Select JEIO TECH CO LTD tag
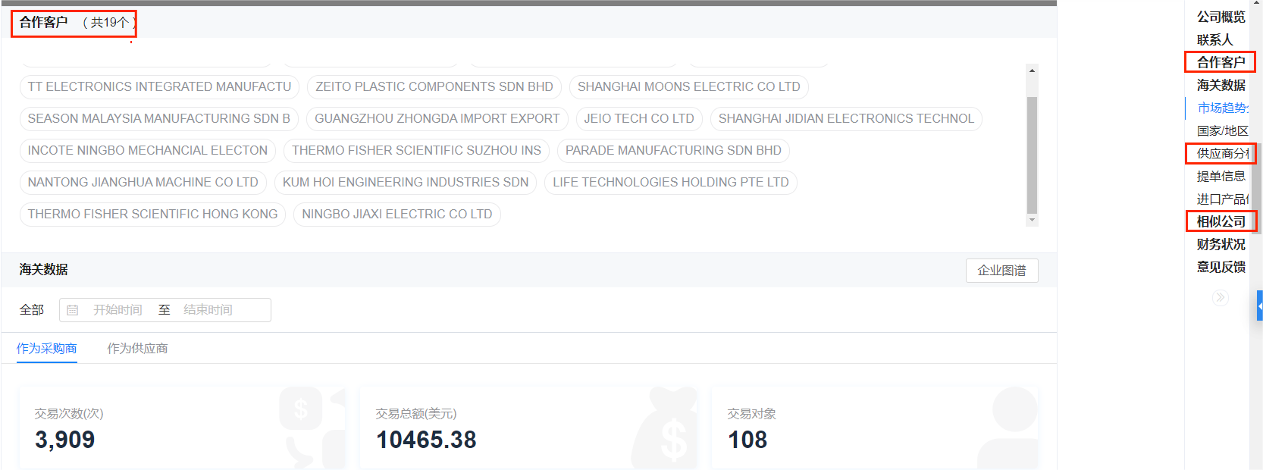 [x=639, y=119]
